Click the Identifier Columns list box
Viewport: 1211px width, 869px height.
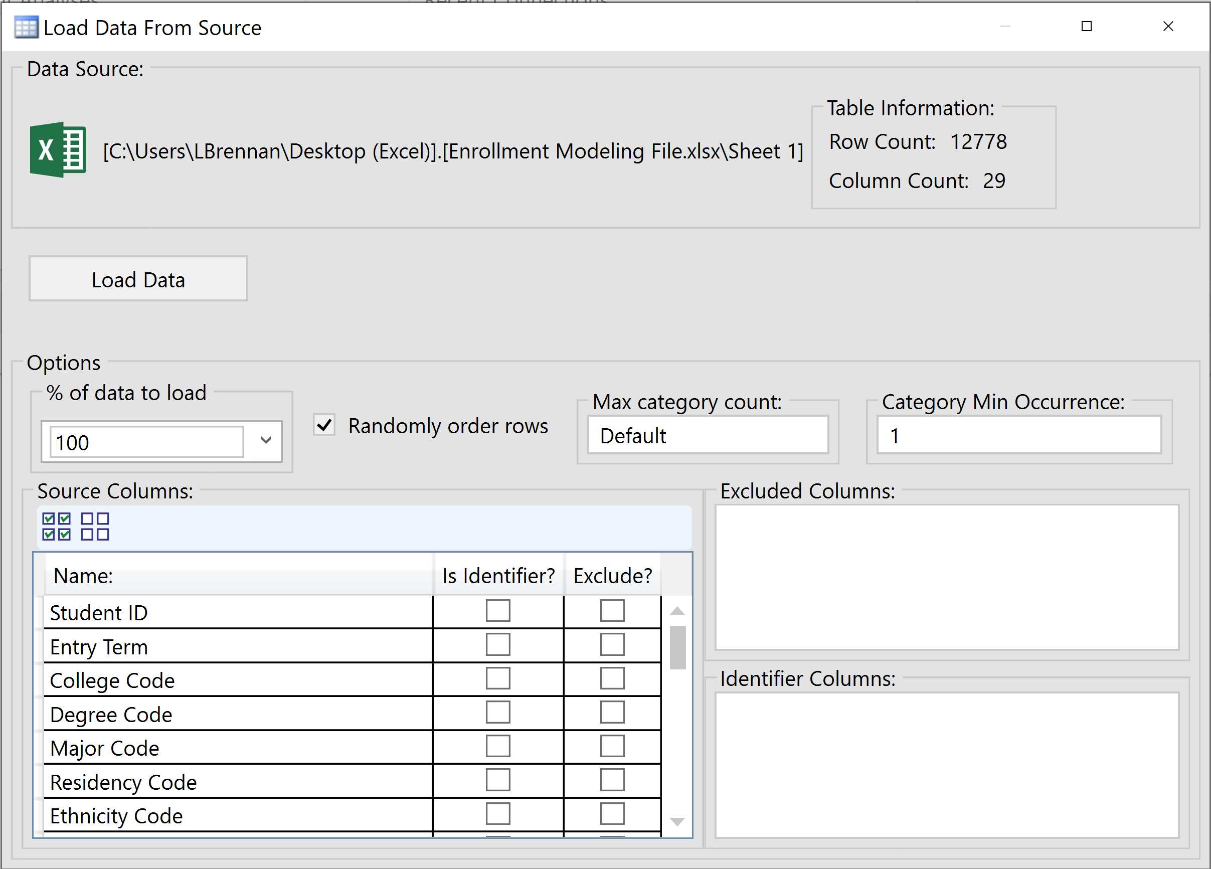tap(947, 765)
